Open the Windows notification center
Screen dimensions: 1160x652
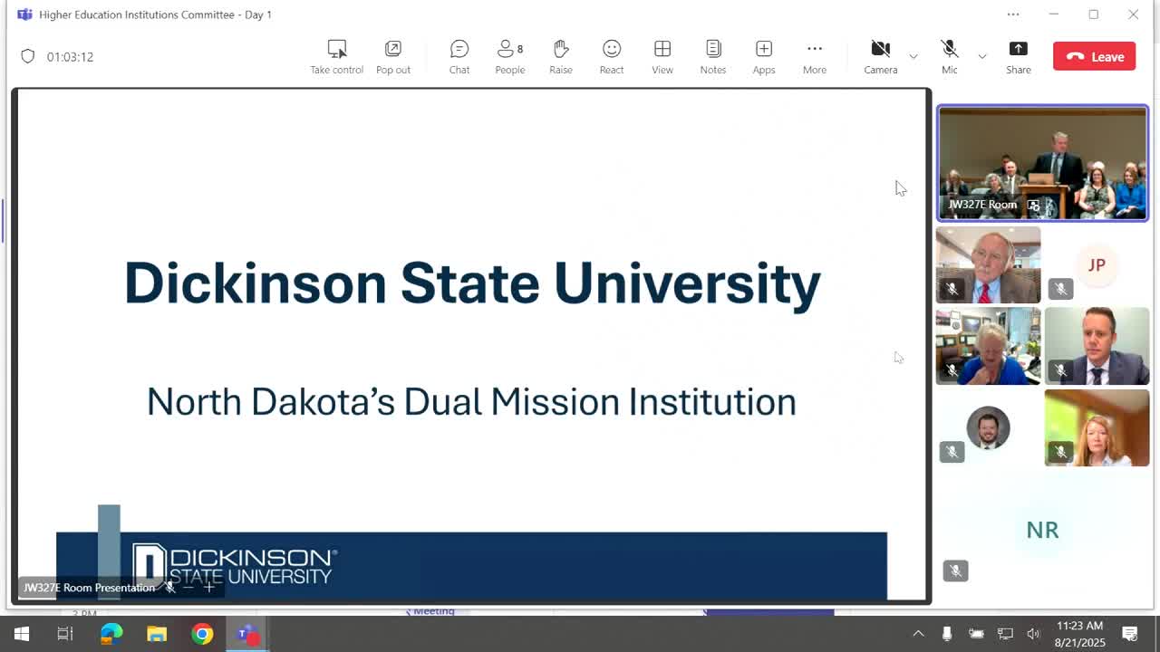click(1130, 634)
